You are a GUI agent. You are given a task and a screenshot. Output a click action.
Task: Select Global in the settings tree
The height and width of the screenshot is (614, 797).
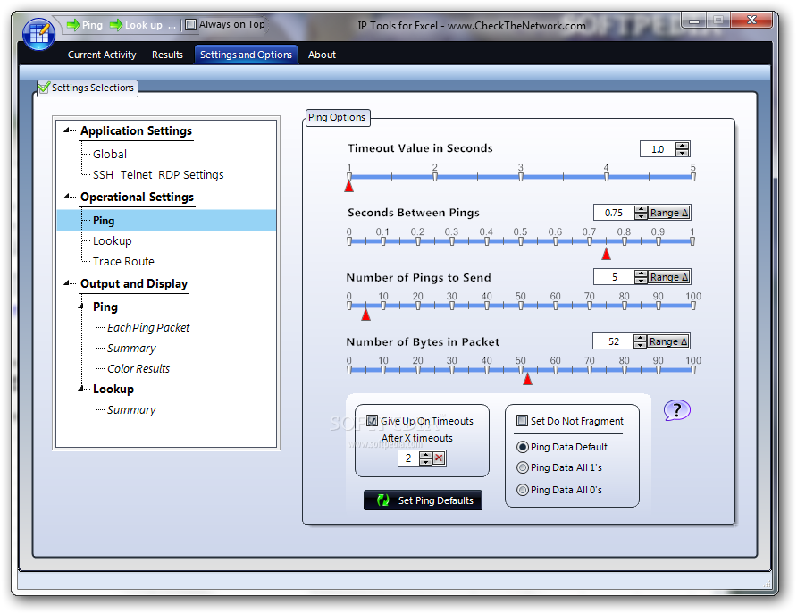tap(110, 154)
